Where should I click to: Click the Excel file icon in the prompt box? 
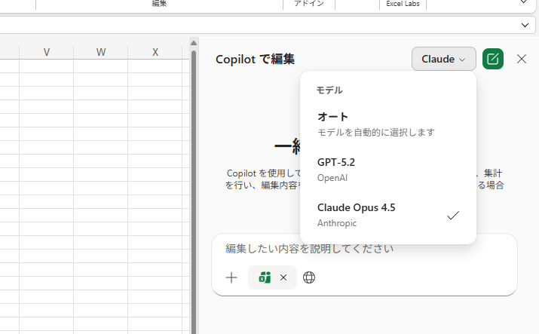(x=265, y=277)
